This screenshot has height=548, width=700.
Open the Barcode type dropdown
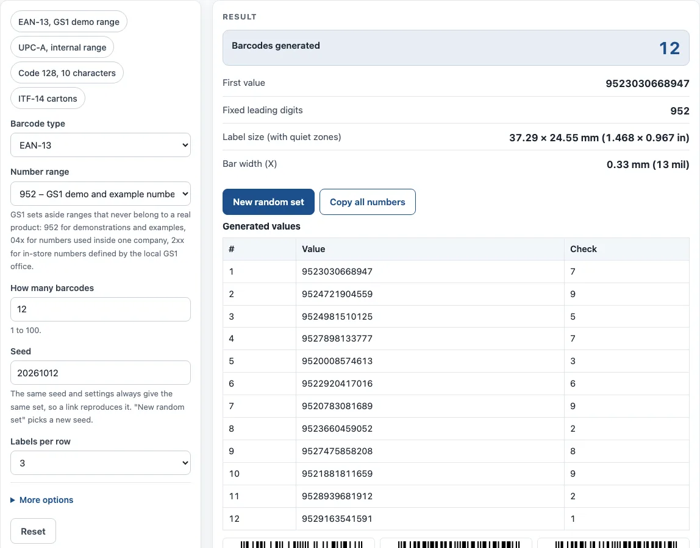tap(101, 145)
